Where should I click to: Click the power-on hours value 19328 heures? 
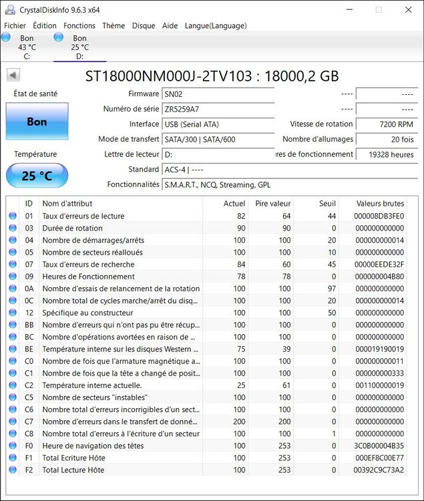tap(387, 154)
